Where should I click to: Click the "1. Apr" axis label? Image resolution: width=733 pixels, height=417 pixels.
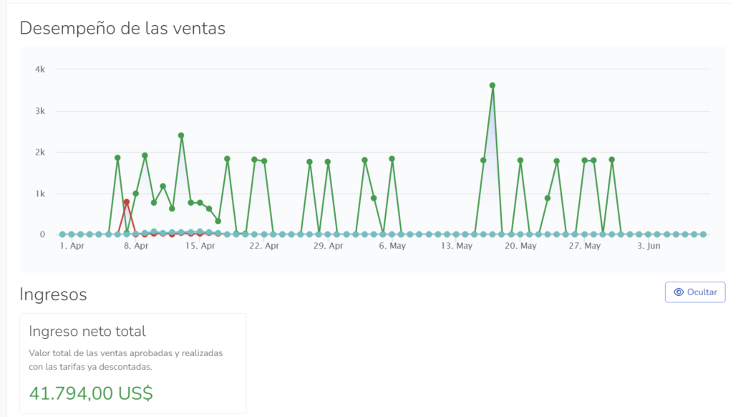click(x=72, y=246)
